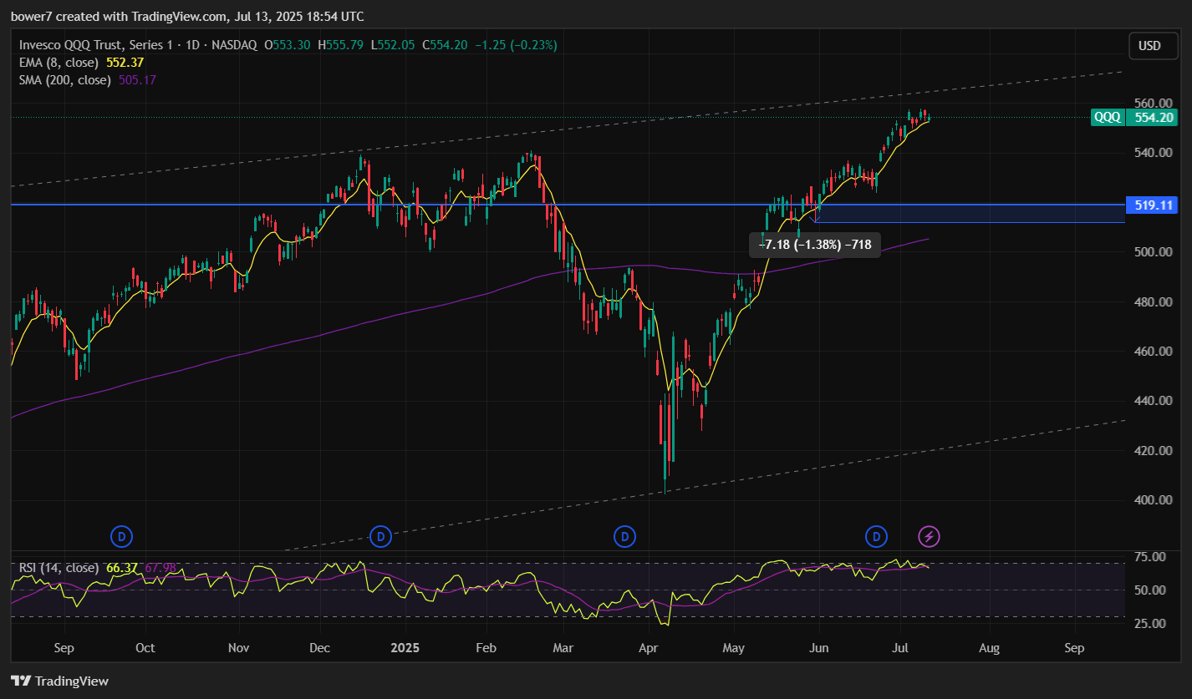Click the Oct label on time axis
The height and width of the screenshot is (699, 1192).
point(145,648)
